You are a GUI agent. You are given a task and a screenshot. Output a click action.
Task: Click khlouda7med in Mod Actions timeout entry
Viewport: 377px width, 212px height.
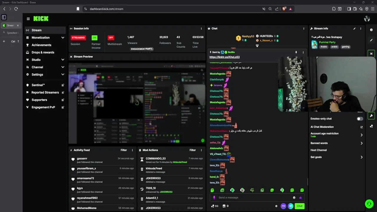click(x=180, y=162)
